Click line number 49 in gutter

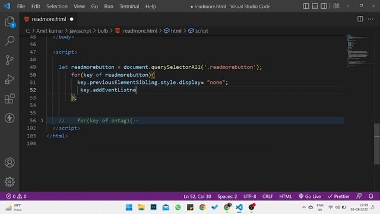[33, 67]
